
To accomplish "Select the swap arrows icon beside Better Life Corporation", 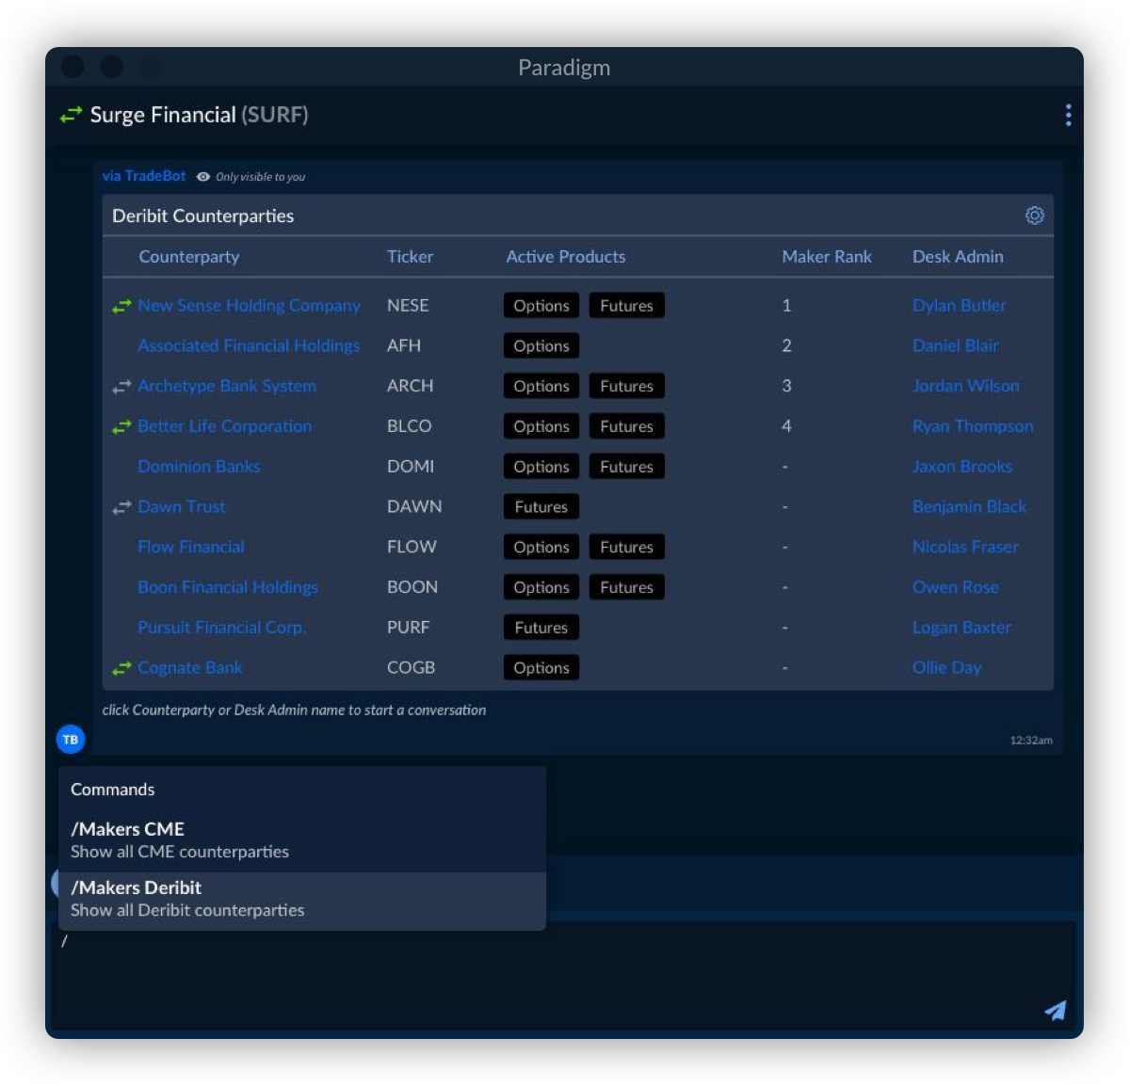I will click(x=121, y=426).
